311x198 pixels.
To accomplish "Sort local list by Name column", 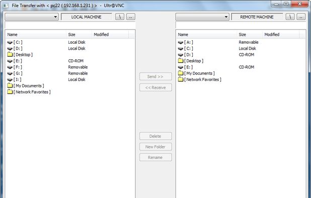I will 36,35.
